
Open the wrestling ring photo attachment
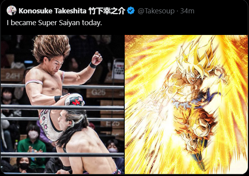pos(62,104)
